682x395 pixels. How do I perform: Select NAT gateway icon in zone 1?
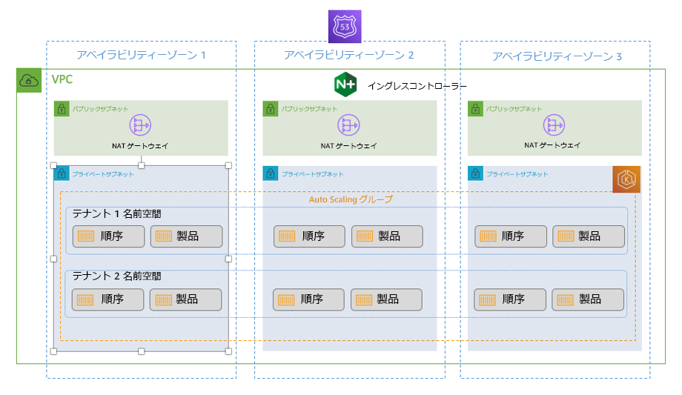[140, 125]
